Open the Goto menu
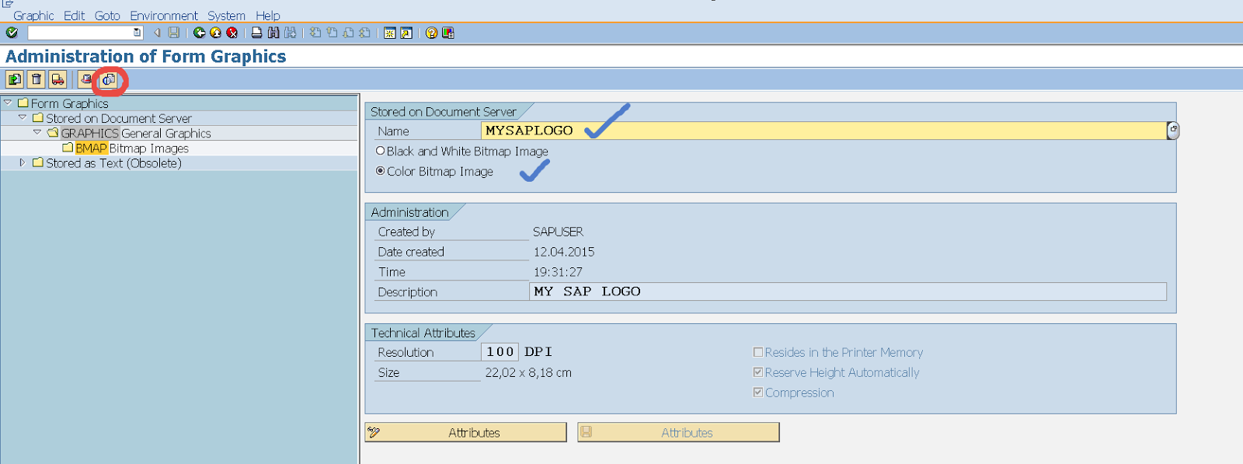1243x464 pixels. point(107,16)
